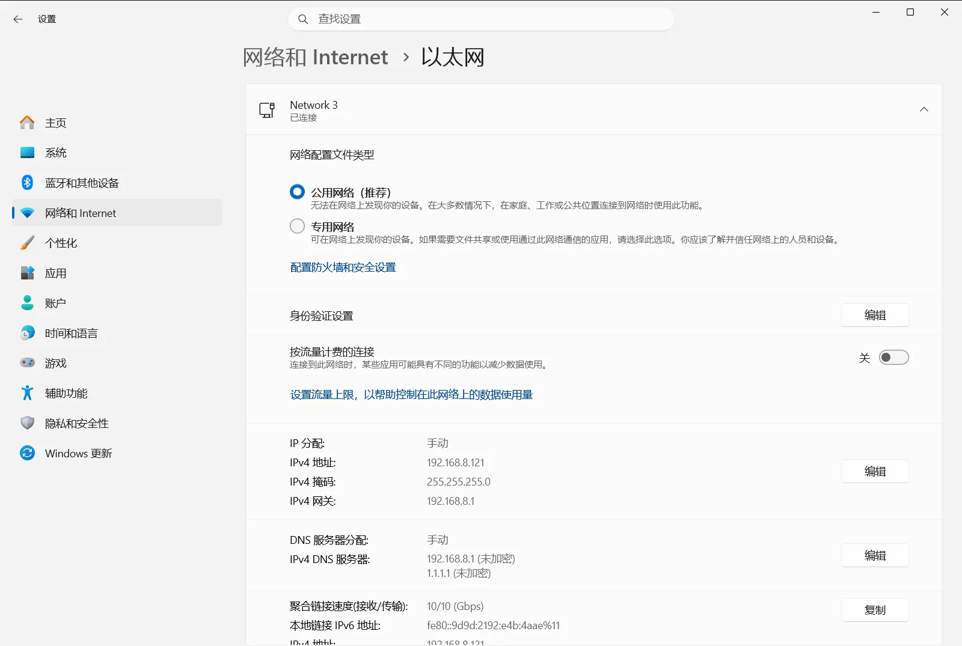The width and height of the screenshot is (962, 646).
Task: Click the 隐私和安全性 shield icon
Action: tap(27, 423)
